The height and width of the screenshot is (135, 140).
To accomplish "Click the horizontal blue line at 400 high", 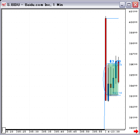I will click(112, 18).
